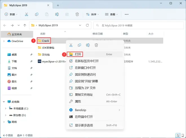The height and width of the screenshot is (138, 186).
Task: Open 查看 view dropdown
Action: 111,14
